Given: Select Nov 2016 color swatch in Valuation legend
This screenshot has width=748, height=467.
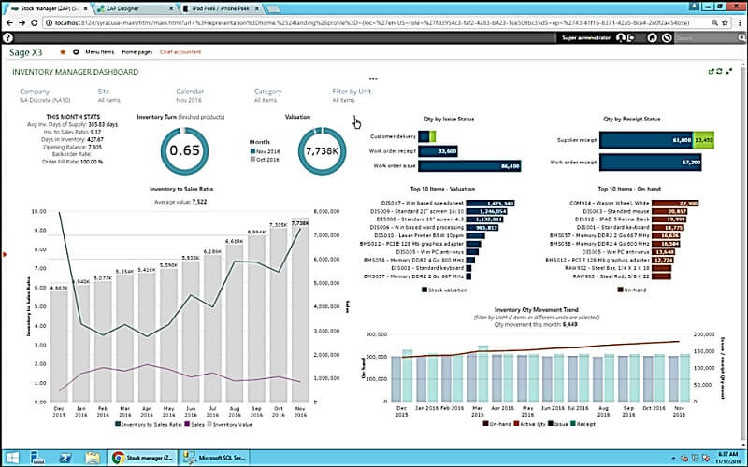Looking at the screenshot, I should click(253, 151).
